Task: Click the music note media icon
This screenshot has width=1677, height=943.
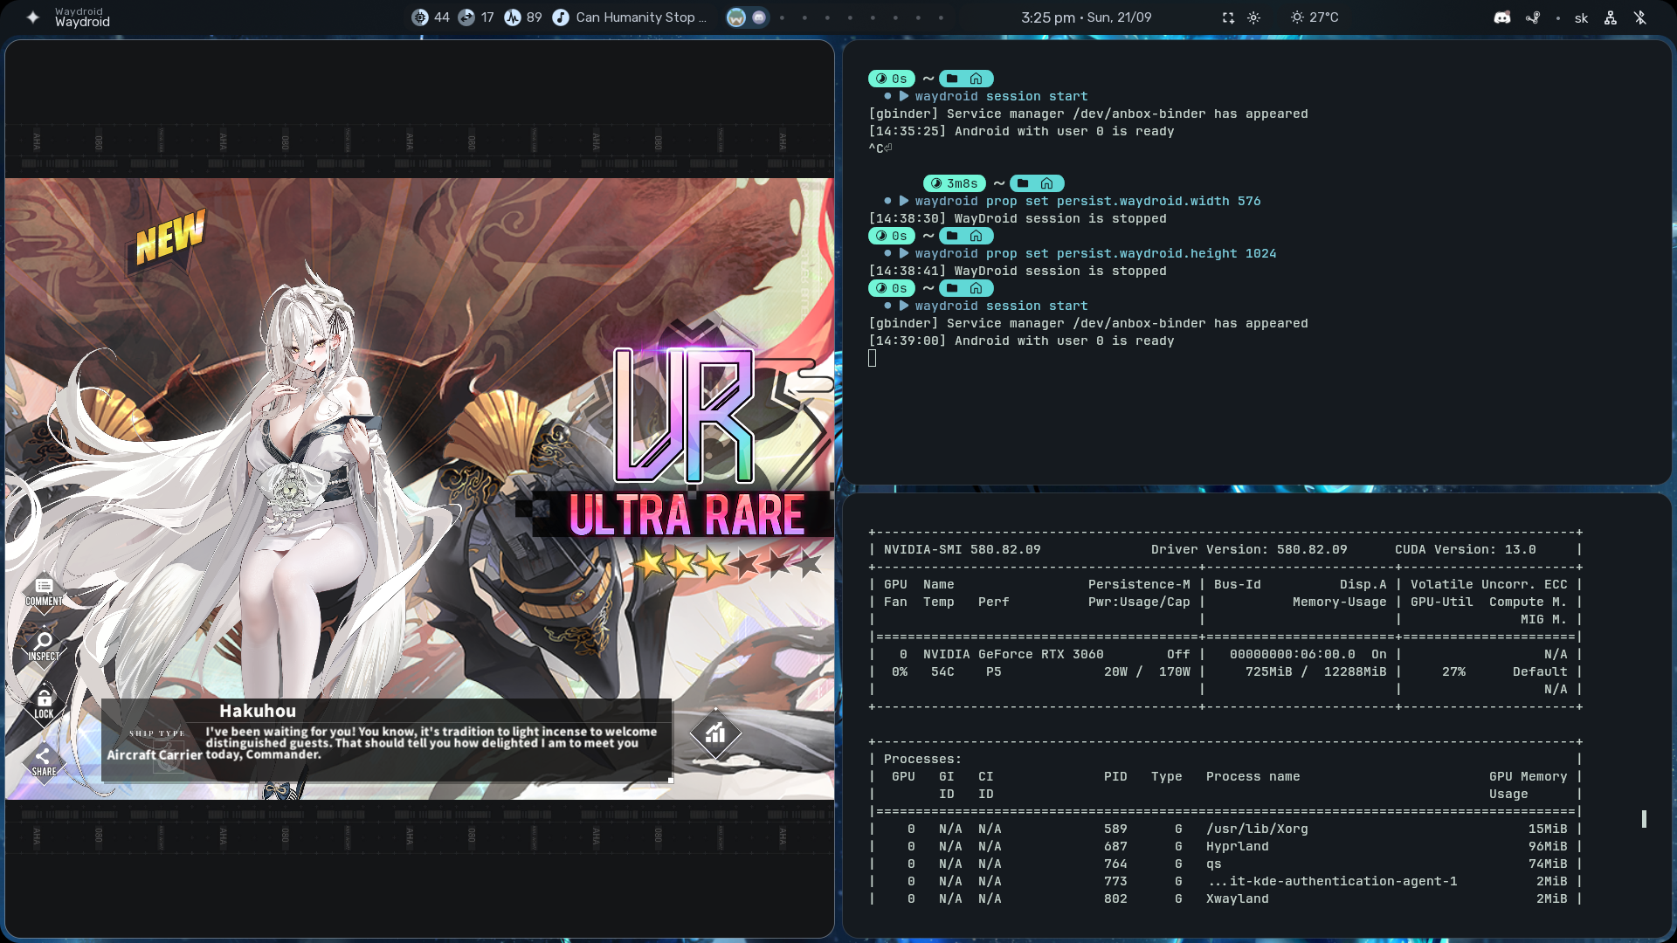Action: pos(561,17)
